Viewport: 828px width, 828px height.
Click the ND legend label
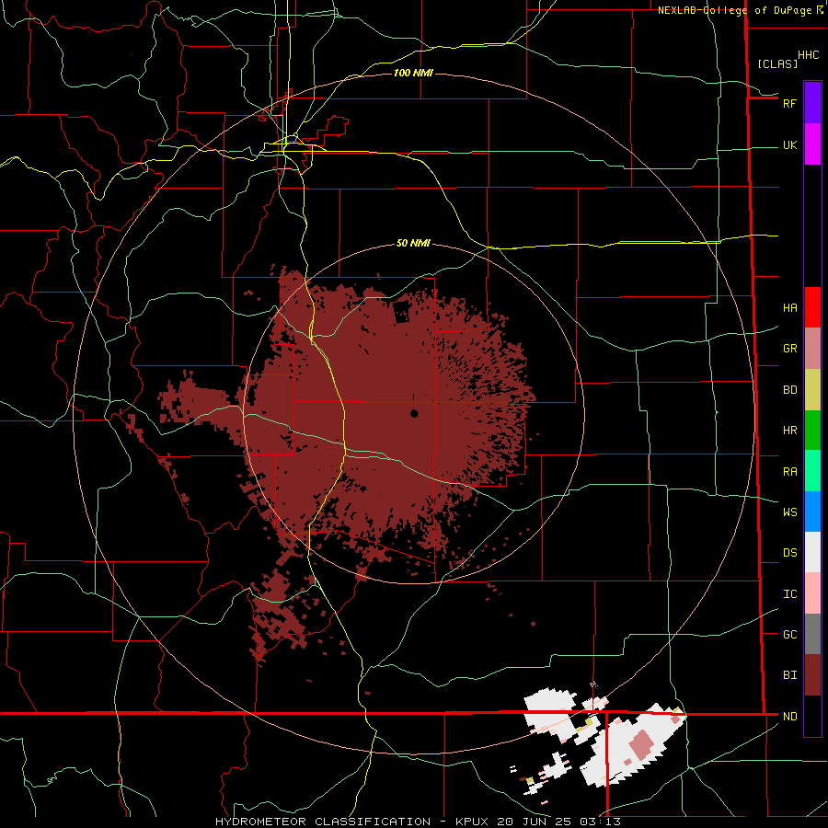790,717
